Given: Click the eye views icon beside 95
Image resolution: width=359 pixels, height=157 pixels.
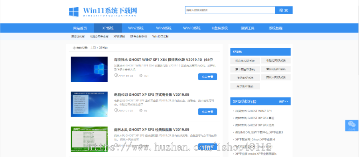Looking at the screenshot, I should [x=140, y=110].
